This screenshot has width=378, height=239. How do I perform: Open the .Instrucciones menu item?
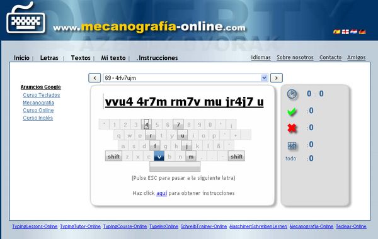point(157,58)
